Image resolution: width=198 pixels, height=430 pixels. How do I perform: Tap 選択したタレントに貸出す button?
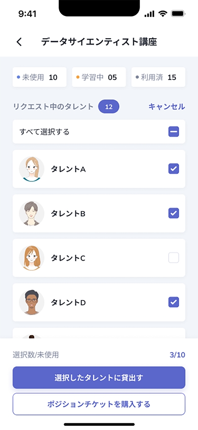click(x=99, y=378)
